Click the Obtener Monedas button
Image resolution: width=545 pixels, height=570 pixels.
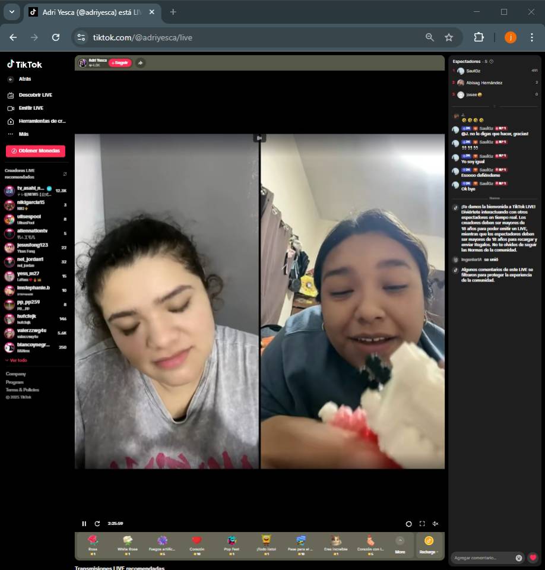pos(36,151)
